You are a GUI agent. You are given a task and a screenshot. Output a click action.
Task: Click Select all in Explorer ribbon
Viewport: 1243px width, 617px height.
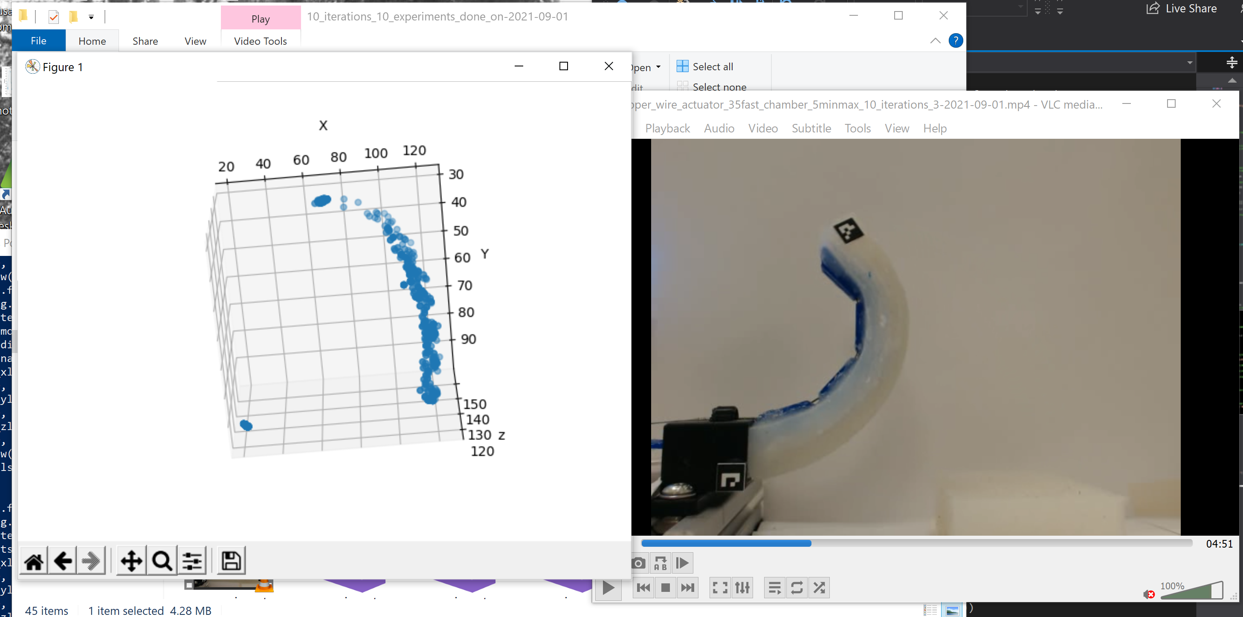click(x=704, y=66)
